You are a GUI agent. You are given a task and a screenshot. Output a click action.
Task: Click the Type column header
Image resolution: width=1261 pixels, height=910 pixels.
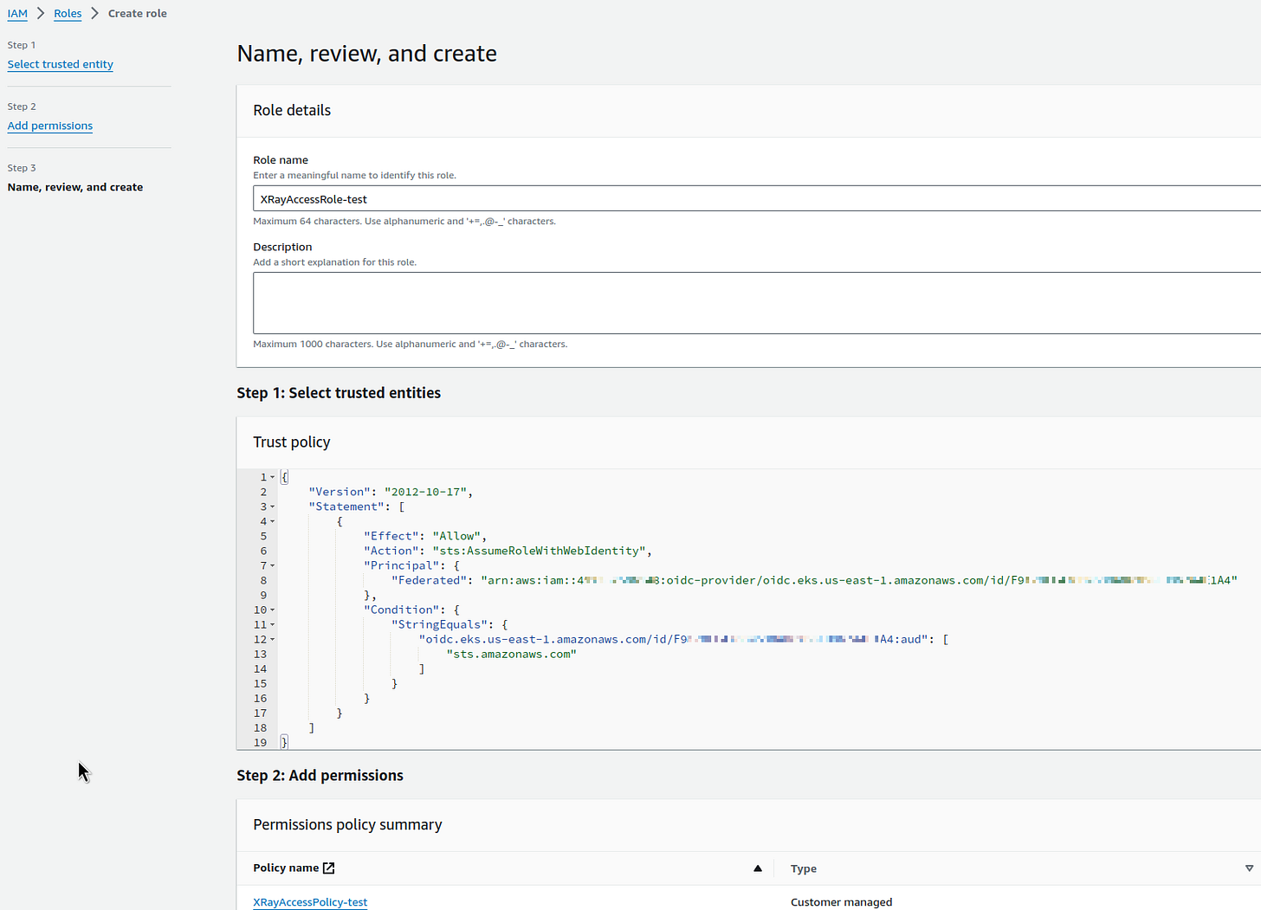click(804, 868)
